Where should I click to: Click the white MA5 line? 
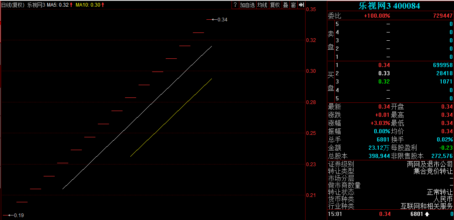pyautogui.click(x=137, y=117)
